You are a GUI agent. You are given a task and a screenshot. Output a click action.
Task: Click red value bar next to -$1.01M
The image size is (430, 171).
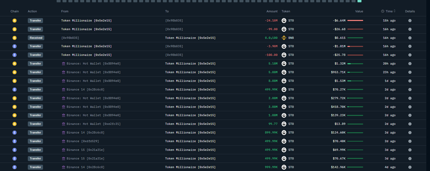(x=355, y=46)
